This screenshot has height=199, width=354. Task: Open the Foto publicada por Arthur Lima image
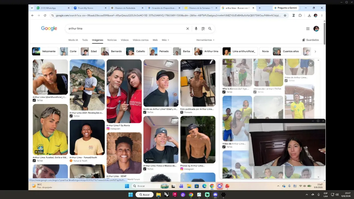click(x=198, y=83)
